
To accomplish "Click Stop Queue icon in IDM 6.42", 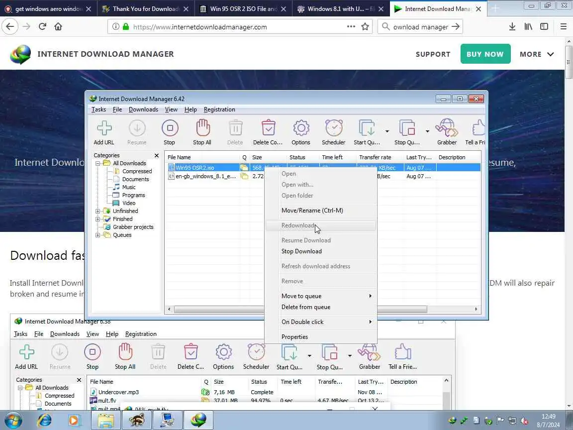I will click(407, 128).
